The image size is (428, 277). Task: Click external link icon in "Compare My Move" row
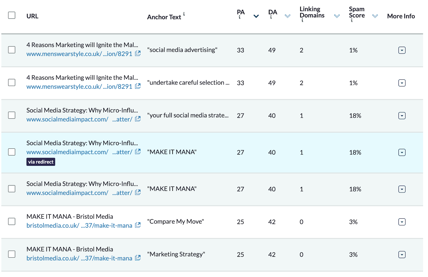tap(138, 225)
